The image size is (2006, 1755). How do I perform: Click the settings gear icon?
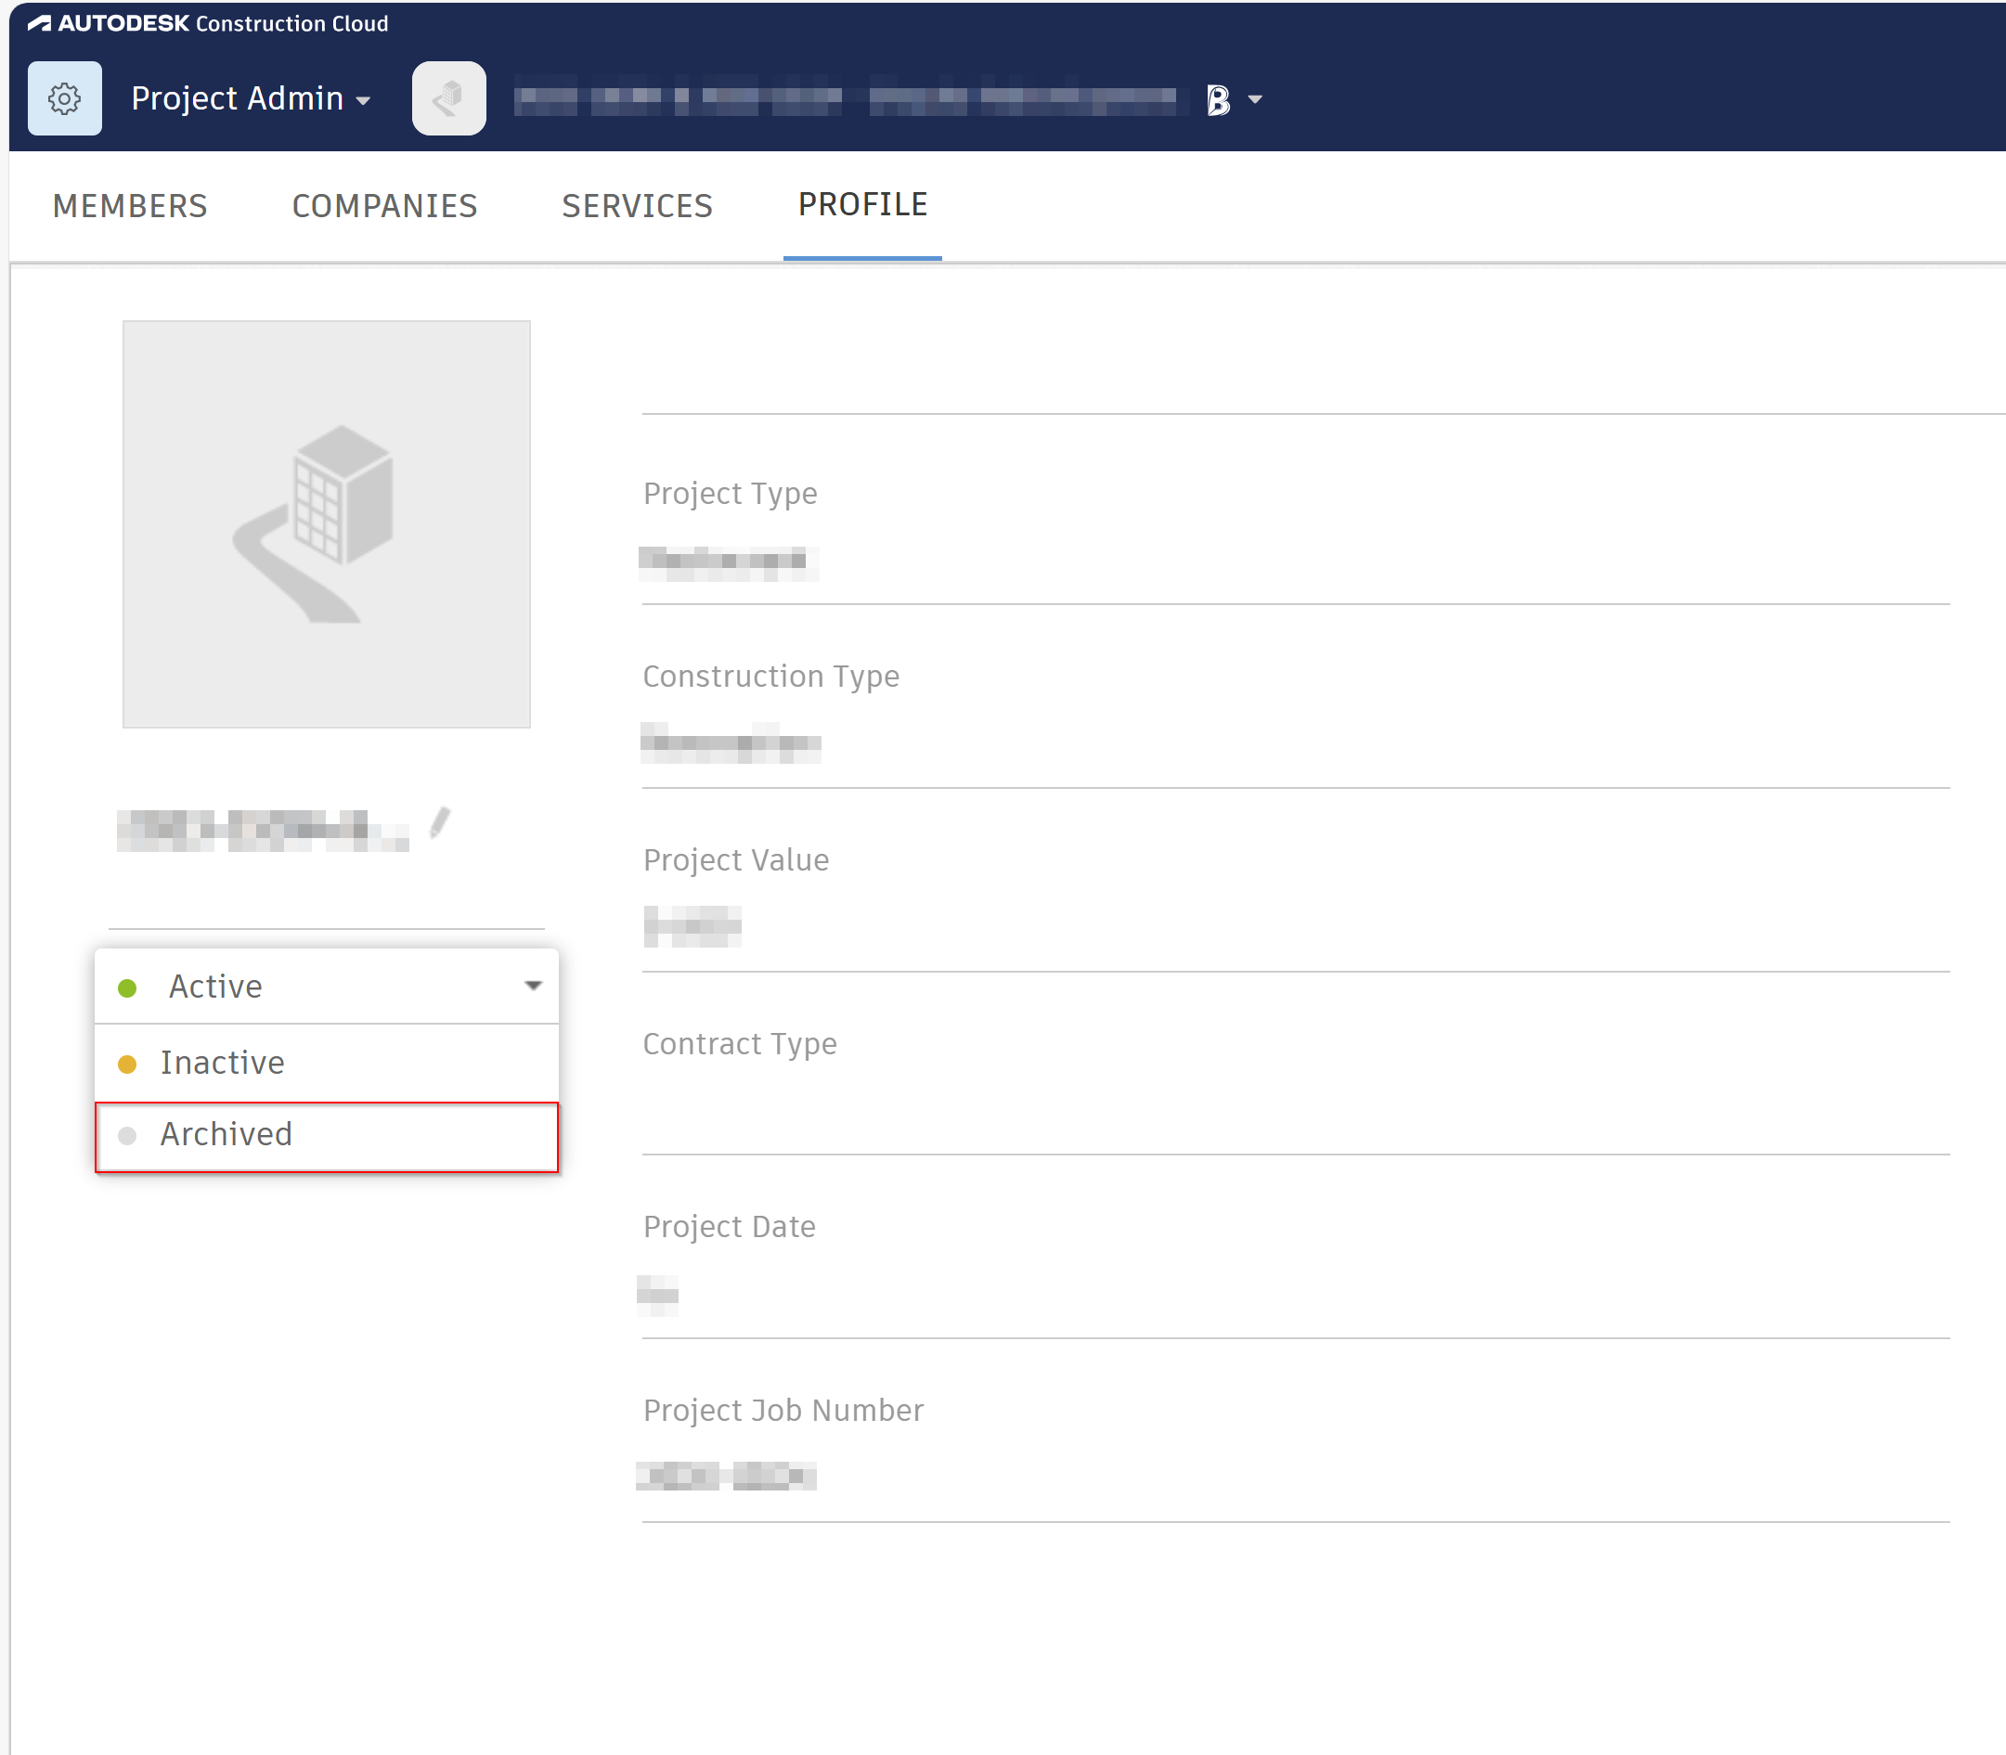(x=64, y=98)
